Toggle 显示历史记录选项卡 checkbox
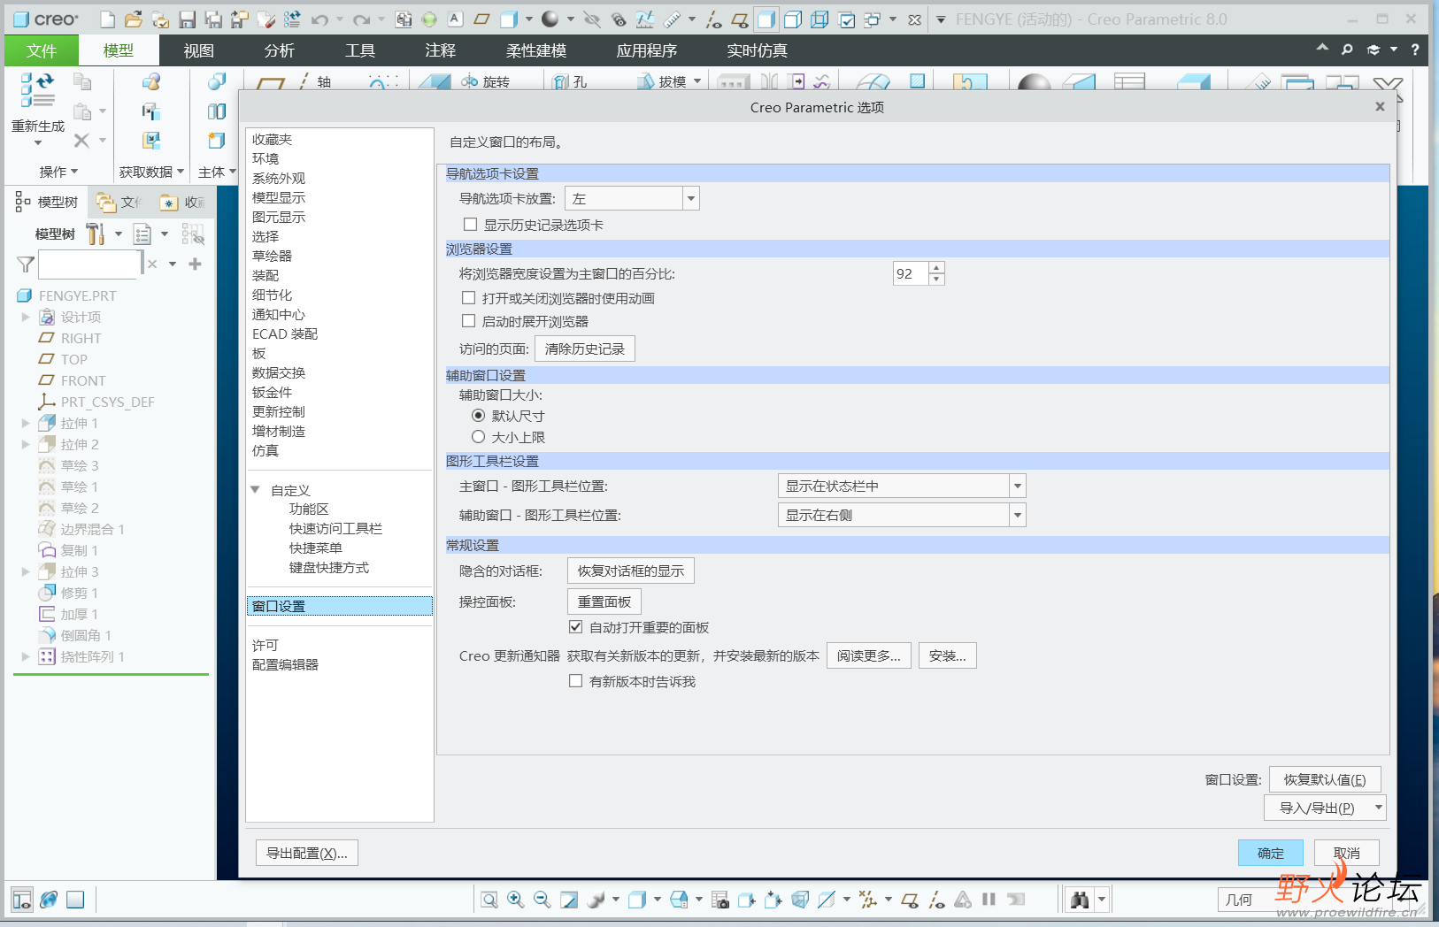The image size is (1439, 927). point(470,225)
